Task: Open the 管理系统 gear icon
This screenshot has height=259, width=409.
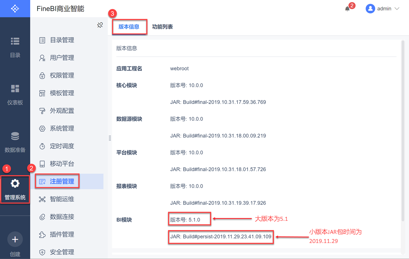Action: click(15, 184)
